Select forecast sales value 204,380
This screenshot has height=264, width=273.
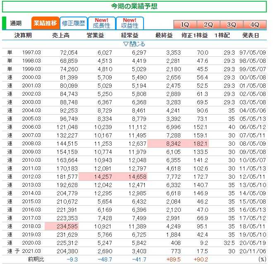click(x=67, y=251)
